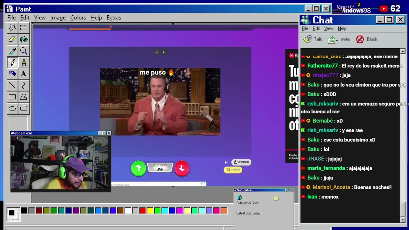Viewport: 409px width, 230px height.
Task: Click the Guardar save button
Action: click(233, 170)
